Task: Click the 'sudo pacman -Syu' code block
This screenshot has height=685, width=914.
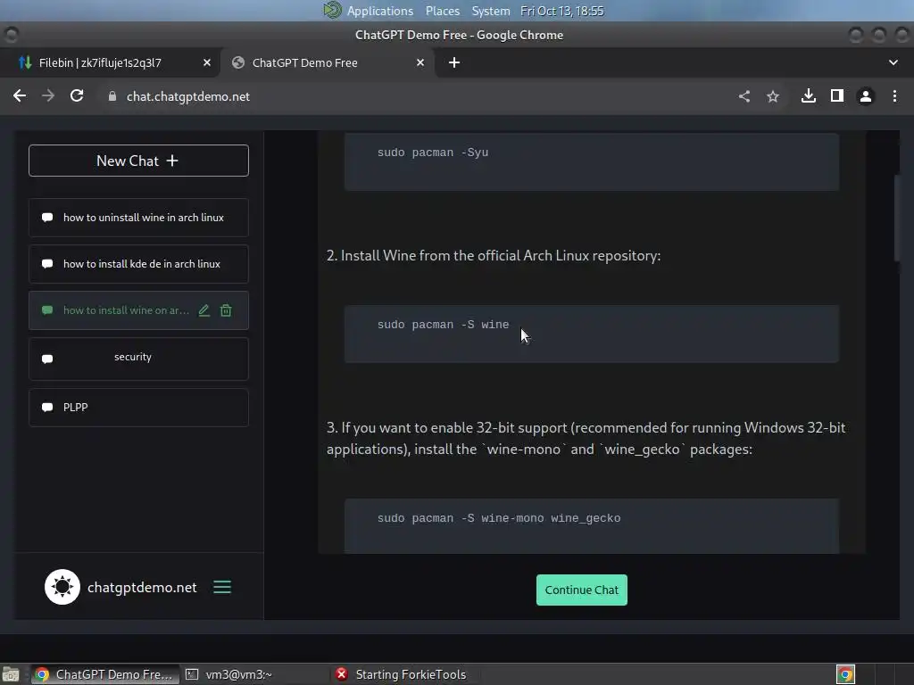Action: [x=592, y=161]
